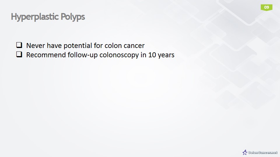Click the word "colon" in first bullet

pos(113,46)
